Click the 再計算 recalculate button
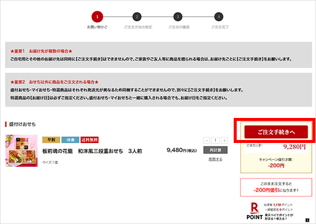Viewport: 316px width, 224px height. coord(215,150)
